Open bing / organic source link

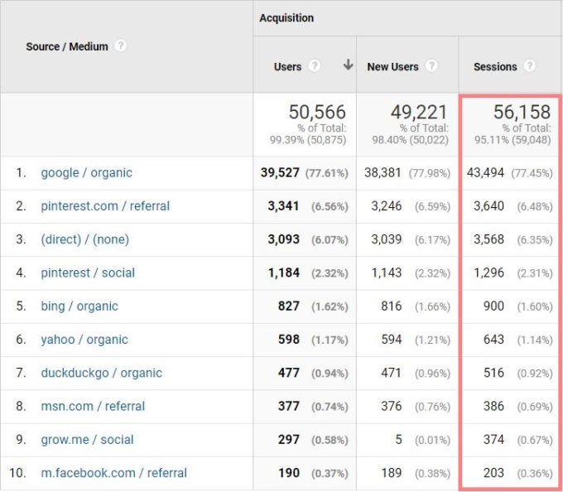tap(79, 306)
